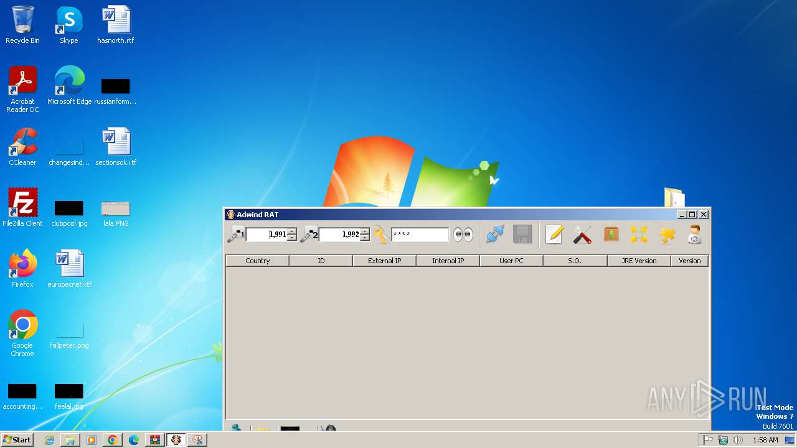
Task: Select fallpeter.png file on desktop
Action: coord(69,335)
